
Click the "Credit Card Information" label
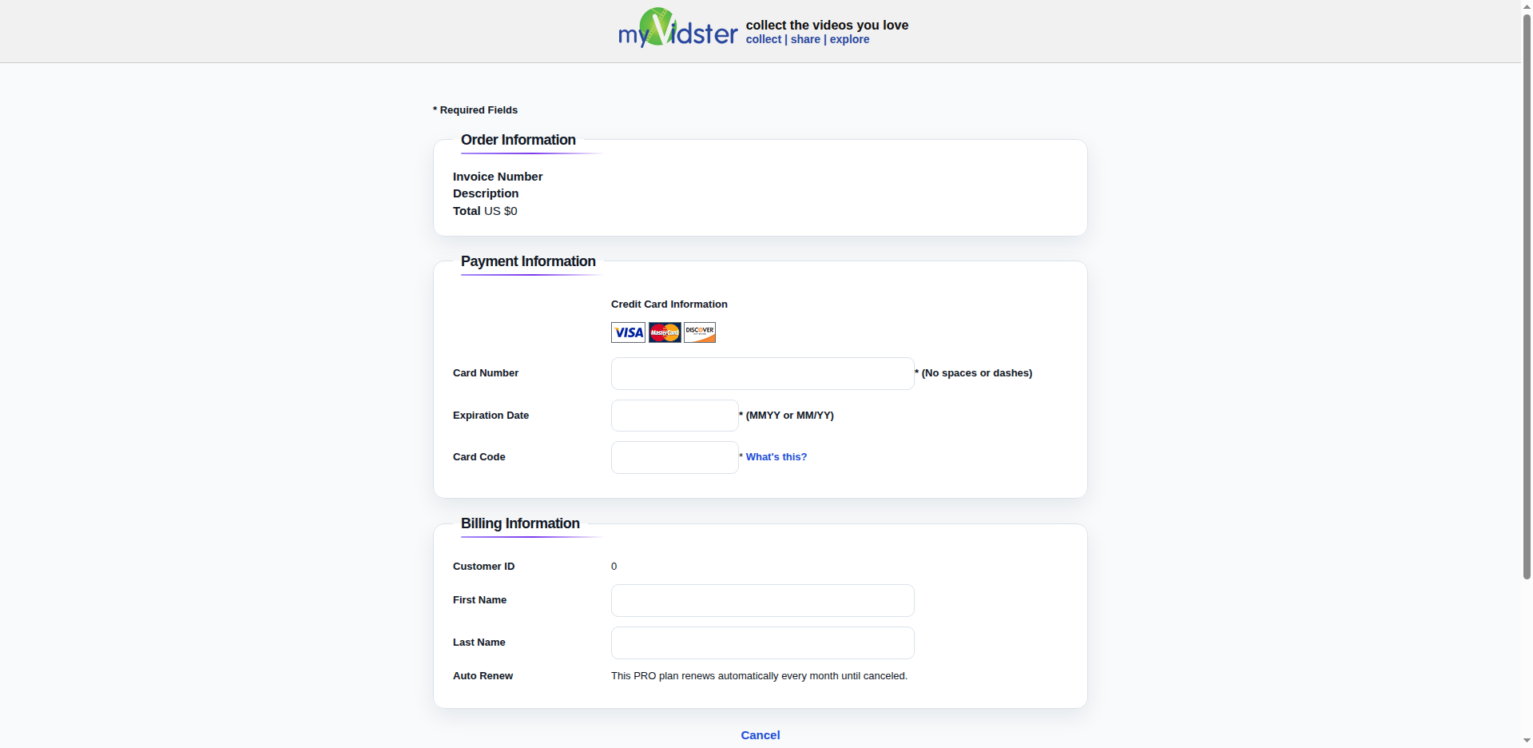pyautogui.click(x=669, y=304)
